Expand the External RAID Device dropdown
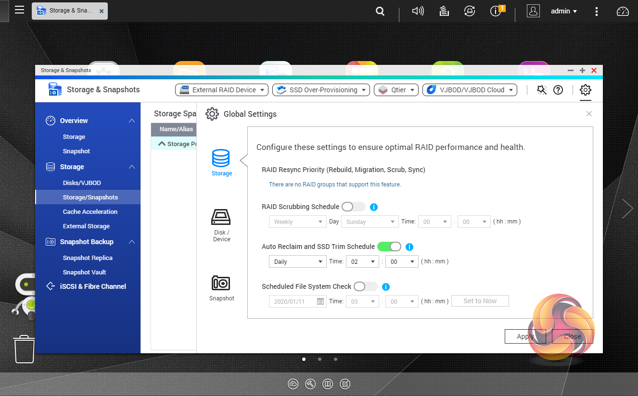Image resolution: width=638 pixels, height=396 pixels. pyautogui.click(x=222, y=90)
